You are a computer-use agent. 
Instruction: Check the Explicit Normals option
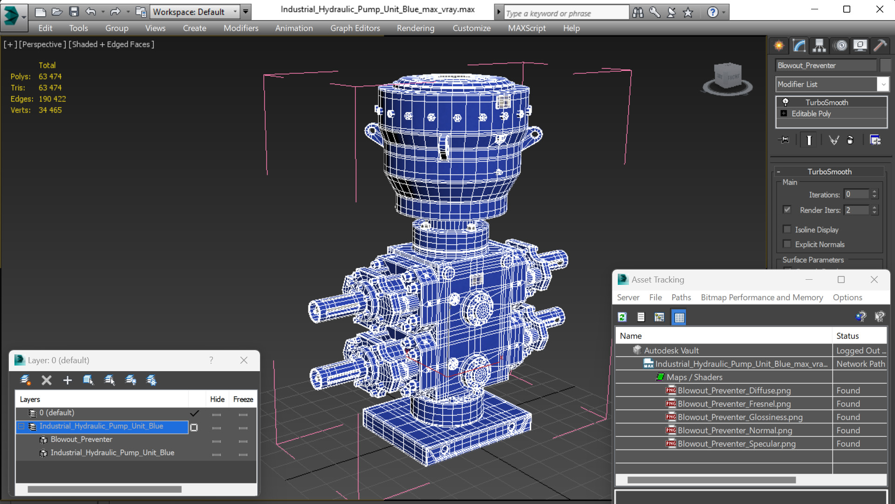tap(787, 244)
